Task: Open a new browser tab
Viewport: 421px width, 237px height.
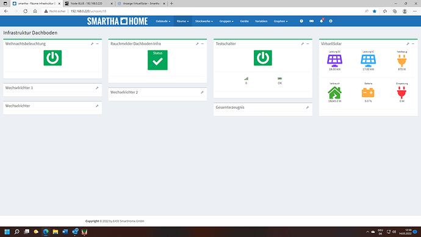Action: click(171, 4)
